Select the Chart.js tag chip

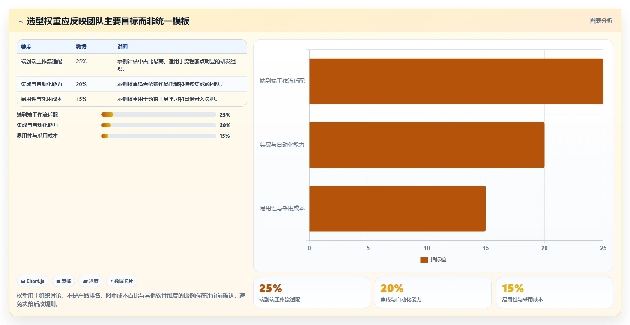33,281
